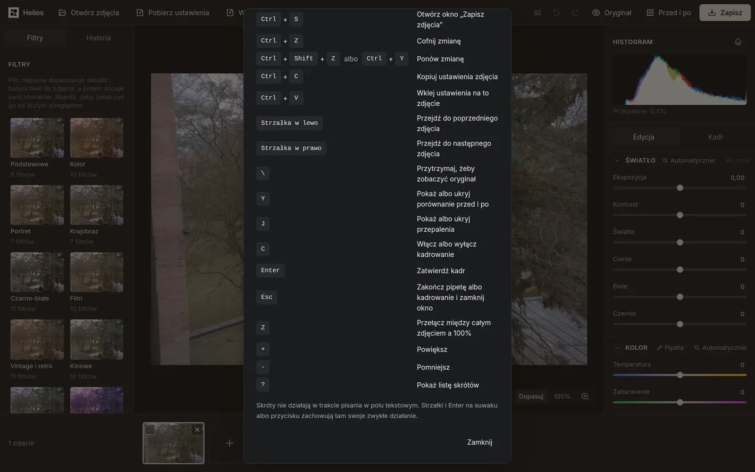Collapse the KOLOR section chevron
This screenshot has width=755, height=472.
pos(617,348)
